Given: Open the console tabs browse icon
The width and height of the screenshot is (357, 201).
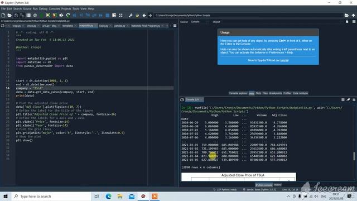Looking at the screenshot, I should click(x=182, y=99).
